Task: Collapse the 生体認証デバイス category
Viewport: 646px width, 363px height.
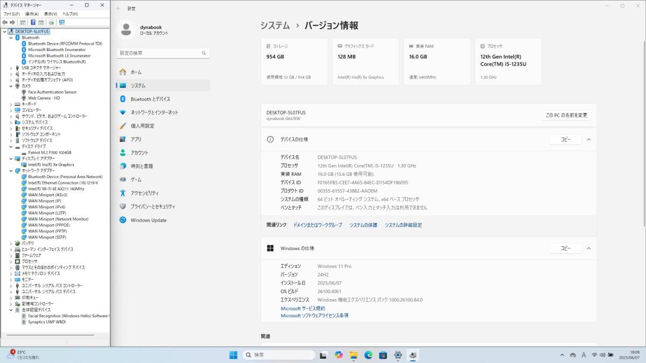Action: coord(11,310)
